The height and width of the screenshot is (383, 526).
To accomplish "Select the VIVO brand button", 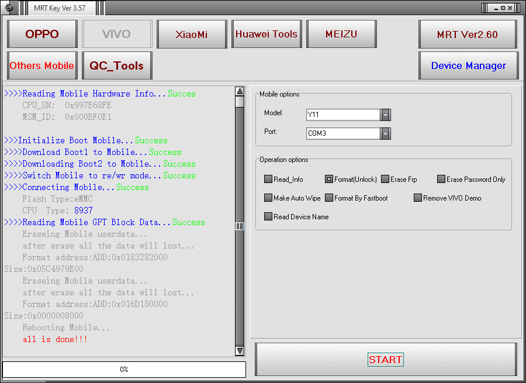I will (x=117, y=34).
